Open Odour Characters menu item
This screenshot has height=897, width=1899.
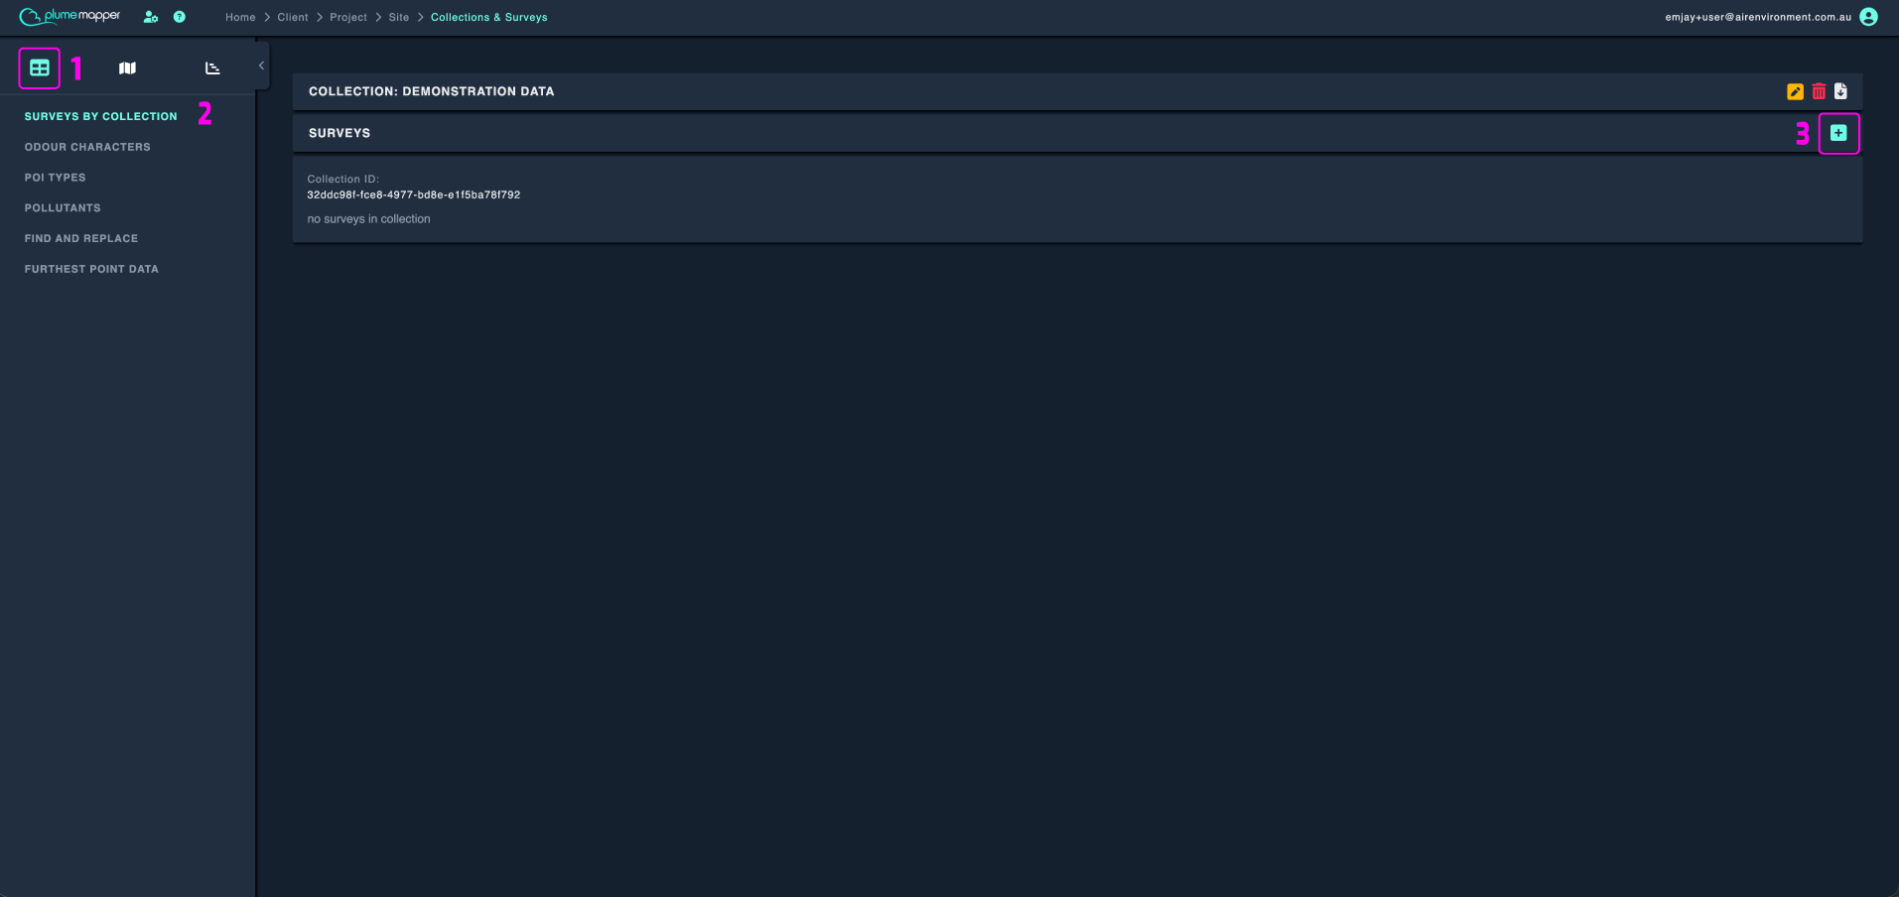(87, 147)
